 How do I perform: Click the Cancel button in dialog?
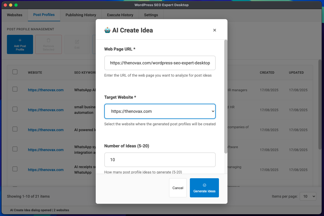pyautogui.click(x=178, y=188)
